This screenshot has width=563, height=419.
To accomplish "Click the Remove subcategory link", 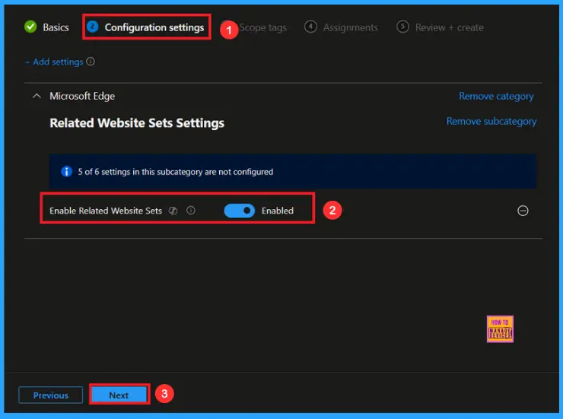I will [x=491, y=121].
